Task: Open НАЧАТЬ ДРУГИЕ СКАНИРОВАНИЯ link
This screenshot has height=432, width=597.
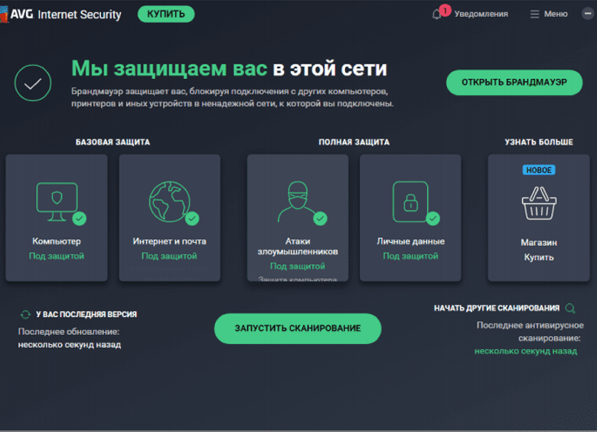Action: 497,308
